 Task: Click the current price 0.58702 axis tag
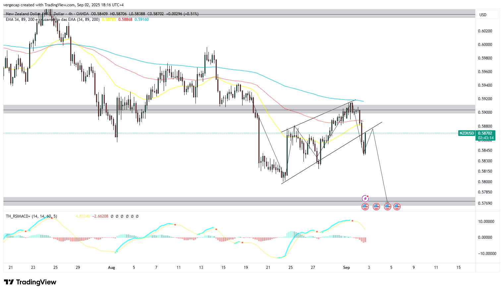(x=485, y=133)
